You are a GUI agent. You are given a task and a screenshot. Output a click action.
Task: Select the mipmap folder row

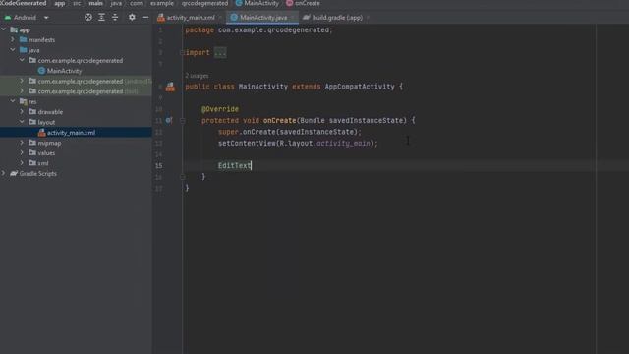pyautogui.click(x=76, y=143)
